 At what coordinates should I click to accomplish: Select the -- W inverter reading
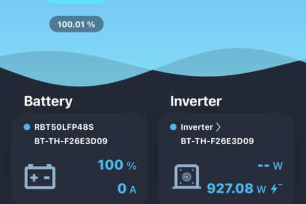tap(270, 166)
